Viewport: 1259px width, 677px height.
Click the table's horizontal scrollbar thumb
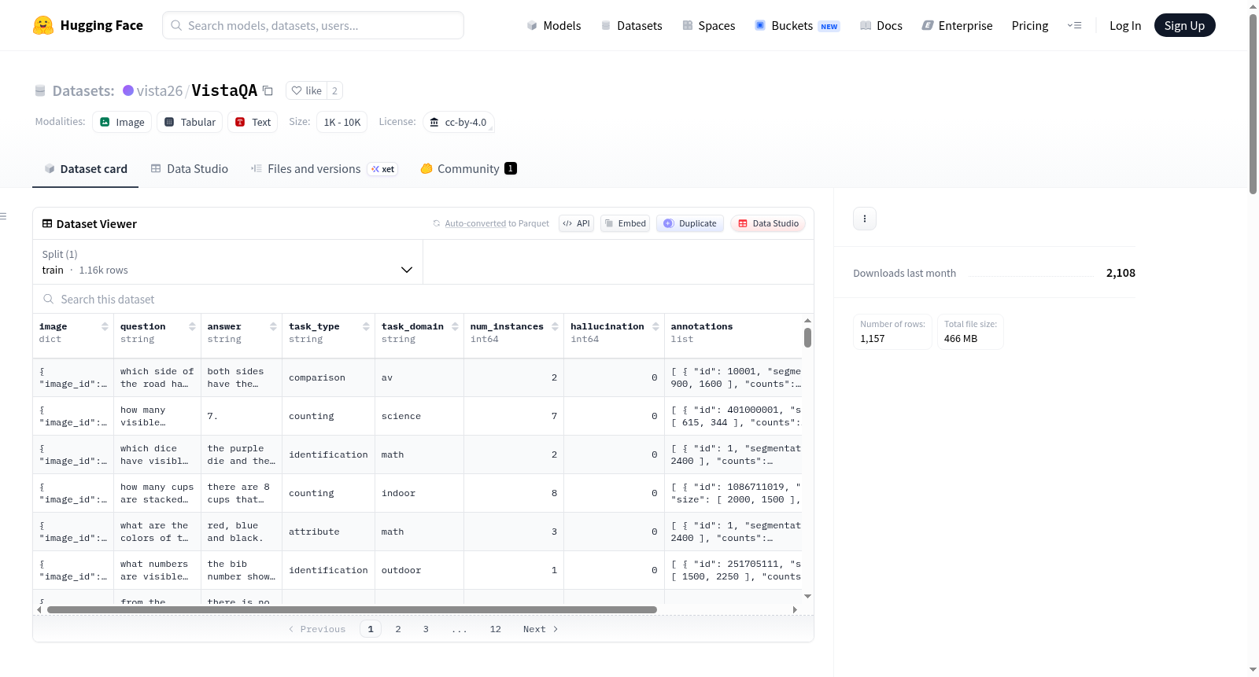click(x=352, y=609)
